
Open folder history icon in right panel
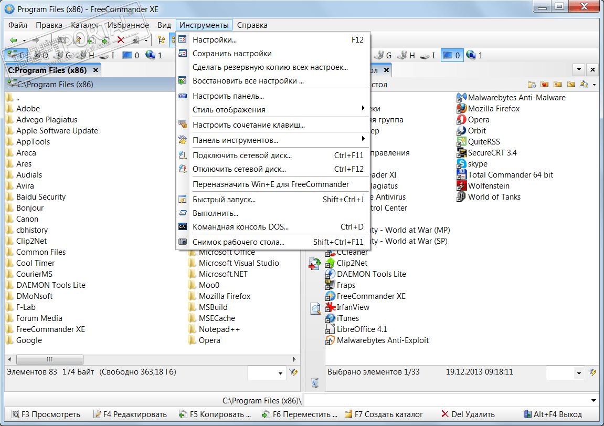pos(532,85)
